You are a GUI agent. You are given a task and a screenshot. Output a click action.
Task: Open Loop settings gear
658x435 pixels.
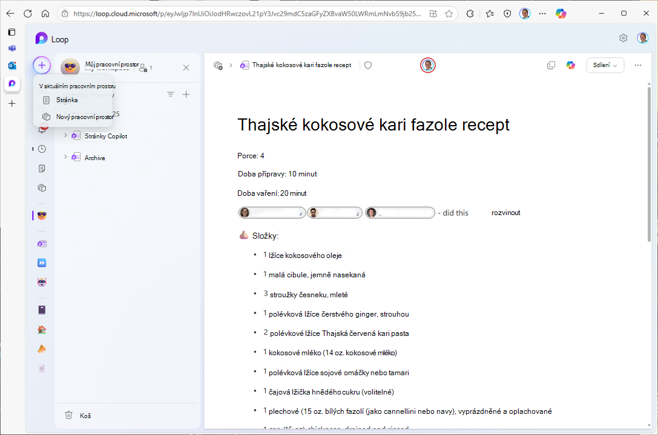tap(623, 38)
